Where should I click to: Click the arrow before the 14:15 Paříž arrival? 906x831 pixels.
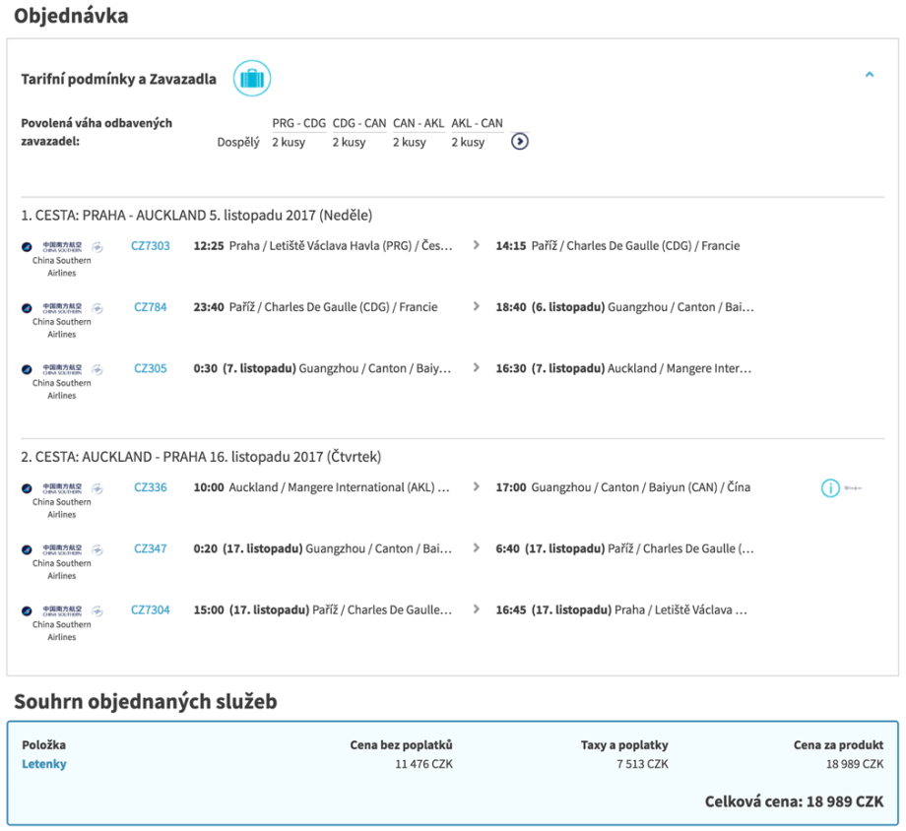478,246
